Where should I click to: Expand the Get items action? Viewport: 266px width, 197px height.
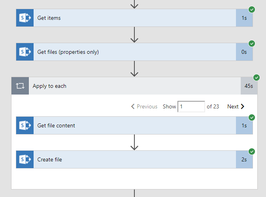point(134,18)
